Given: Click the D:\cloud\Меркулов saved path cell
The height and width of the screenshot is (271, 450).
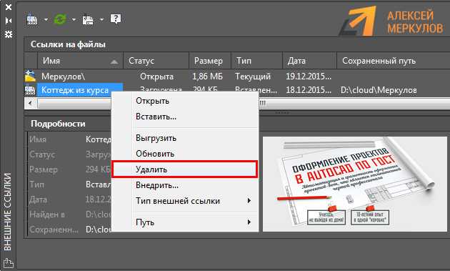Looking at the screenshot, I should tap(379, 90).
